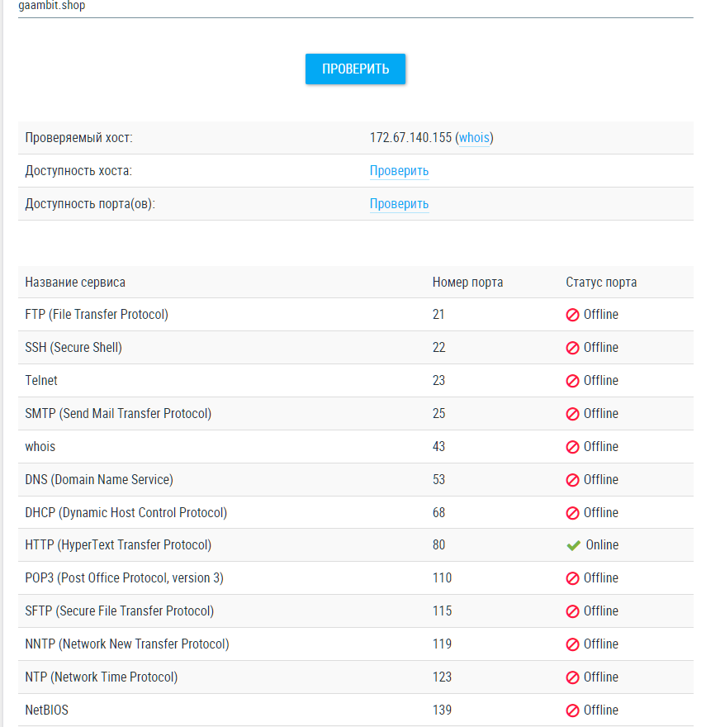Click the Номер порта column header
The image size is (706, 727).
pos(467,283)
